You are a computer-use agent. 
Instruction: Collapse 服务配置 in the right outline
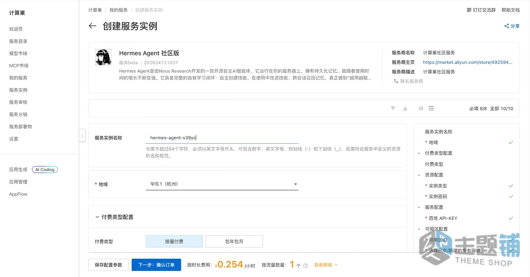pos(419,208)
